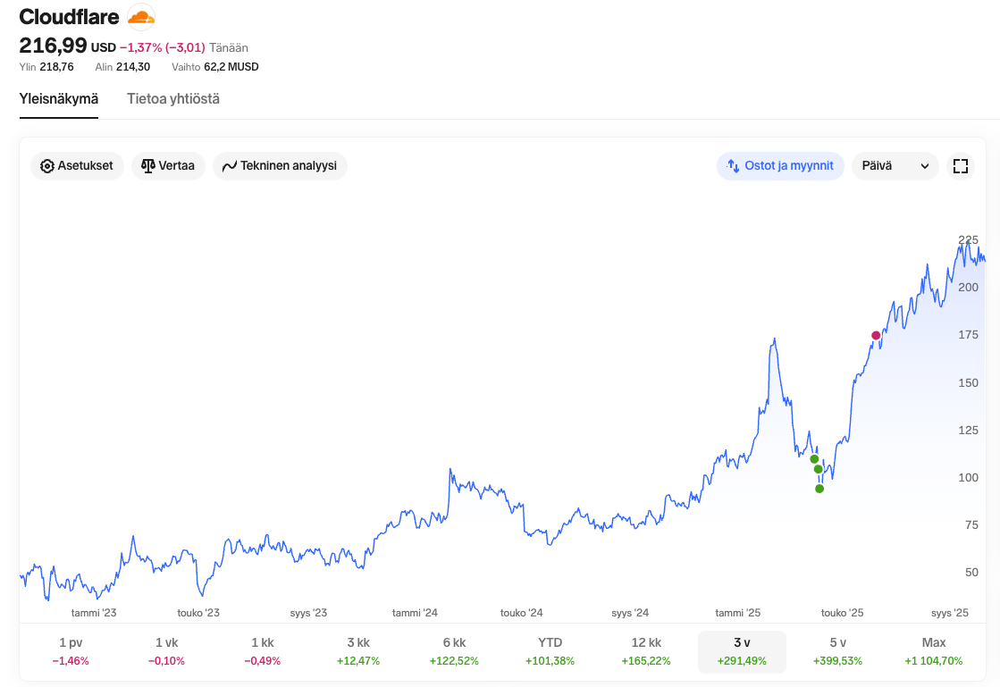Select the 3 v time range

[x=742, y=651]
